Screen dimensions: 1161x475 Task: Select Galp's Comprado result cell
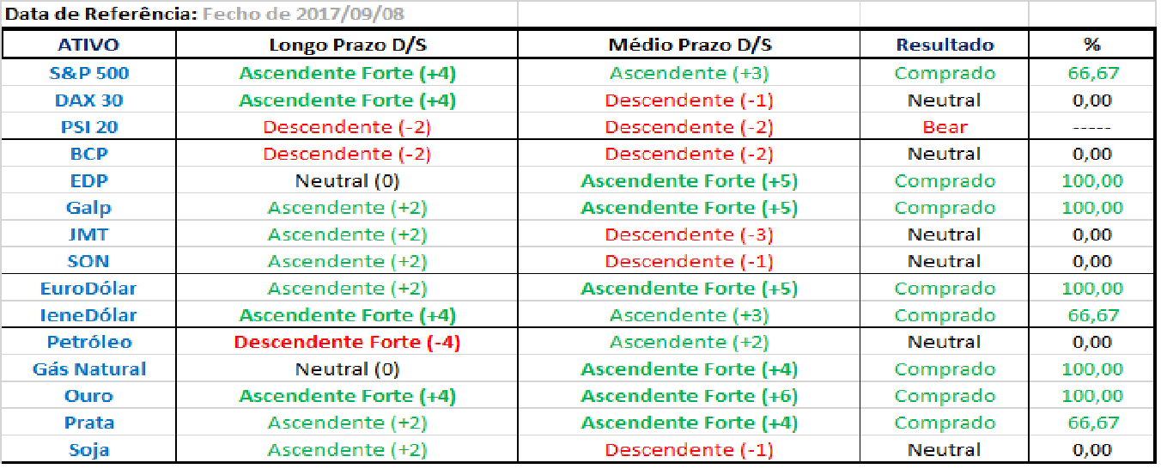(x=944, y=208)
